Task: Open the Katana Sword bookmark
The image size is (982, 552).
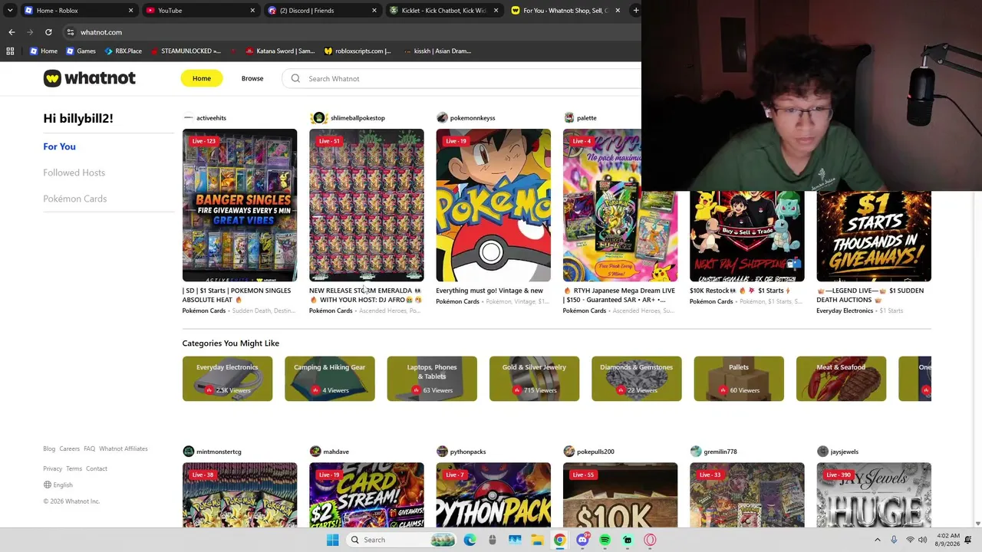Action: pyautogui.click(x=280, y=51)
